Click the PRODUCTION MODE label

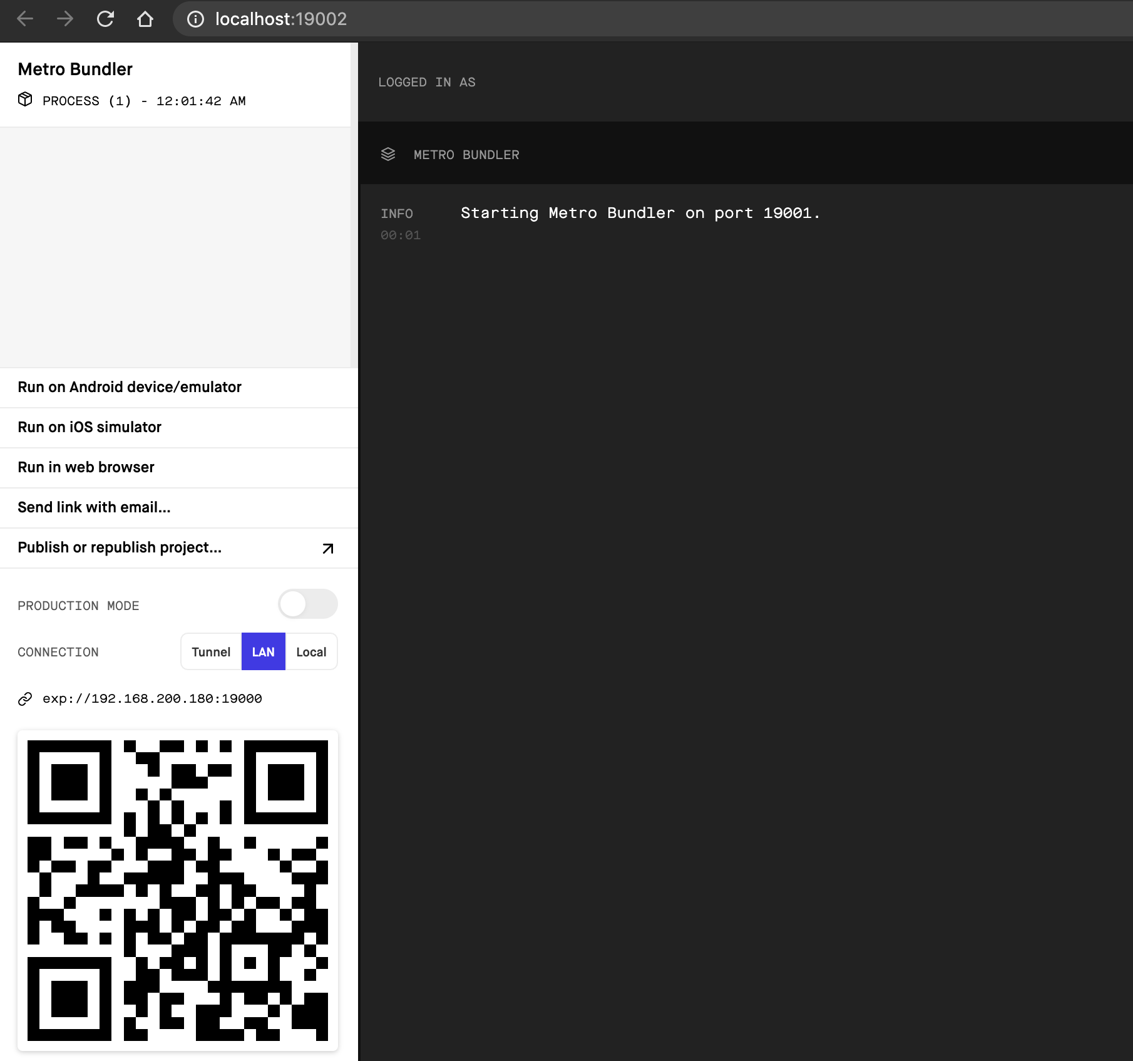point(78,606)
